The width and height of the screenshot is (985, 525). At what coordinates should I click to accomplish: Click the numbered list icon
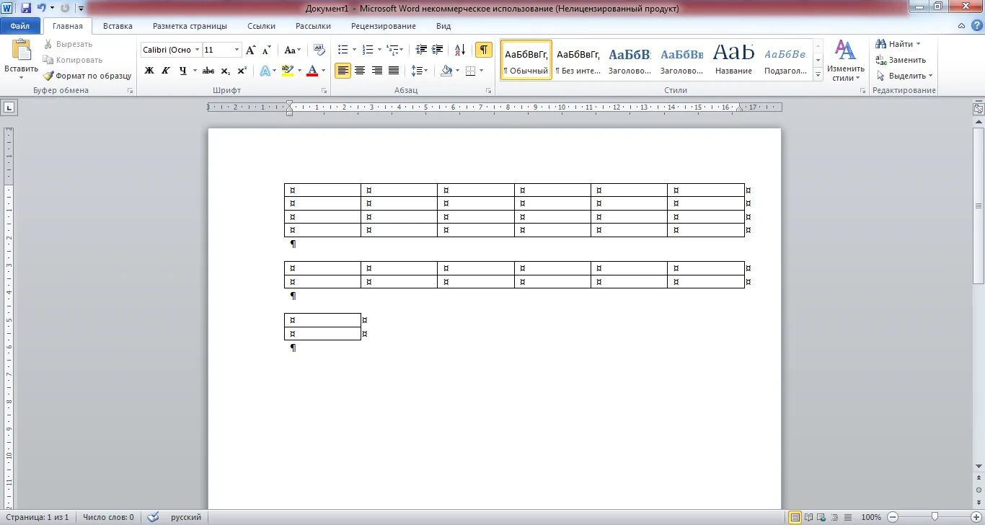click(x=367, y=50)
